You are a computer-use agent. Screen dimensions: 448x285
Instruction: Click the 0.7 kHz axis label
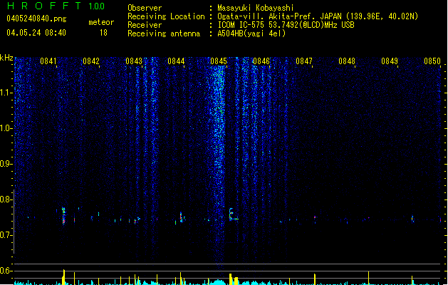(x=6, y=235)
